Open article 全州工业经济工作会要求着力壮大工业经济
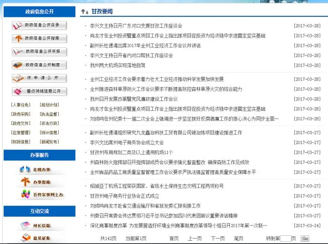 pyautogui.click(x=157, y=79)
